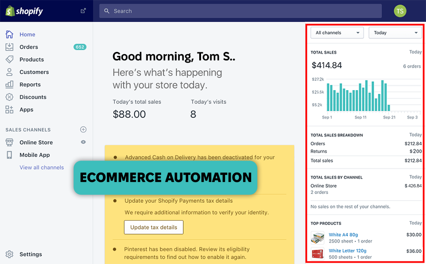Open the TS account avatar
426x264 pixels.
pos(400,11)
